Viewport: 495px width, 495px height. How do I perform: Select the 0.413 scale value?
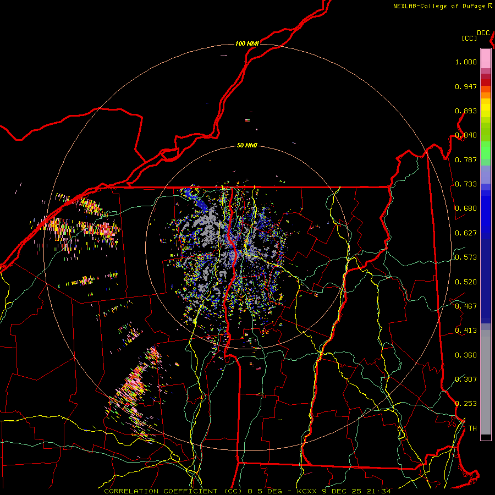466,331
